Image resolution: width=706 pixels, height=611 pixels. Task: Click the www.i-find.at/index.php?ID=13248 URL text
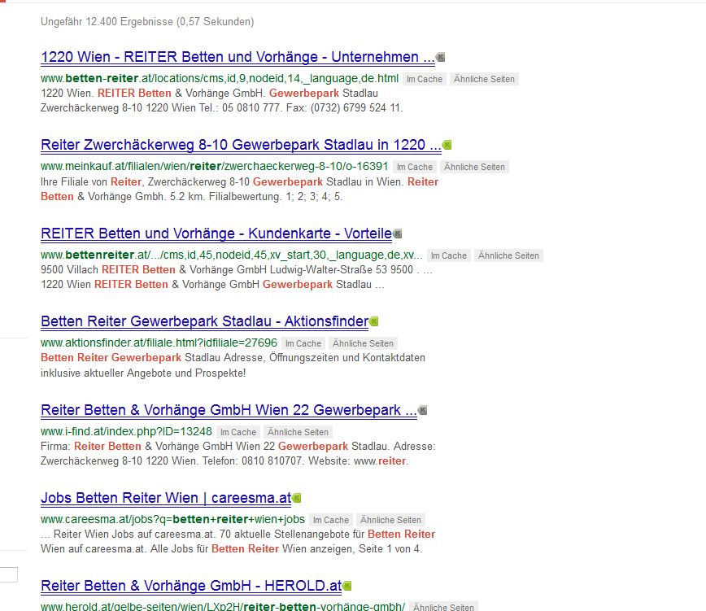pyautogui.click(x=126, y=431)
